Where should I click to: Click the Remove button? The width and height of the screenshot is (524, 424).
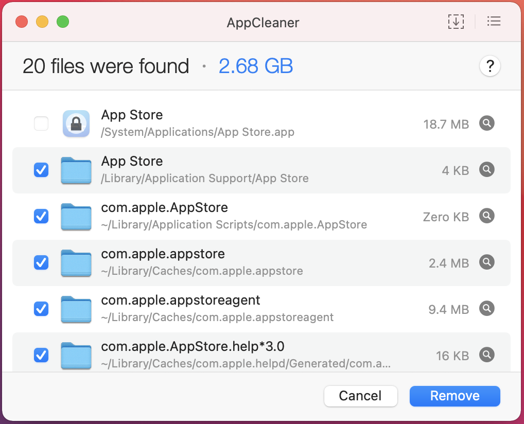[455, 396]
